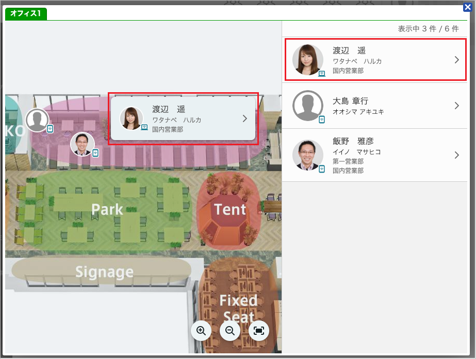Click the zoom in magnifier button

(x=201, y=331)
